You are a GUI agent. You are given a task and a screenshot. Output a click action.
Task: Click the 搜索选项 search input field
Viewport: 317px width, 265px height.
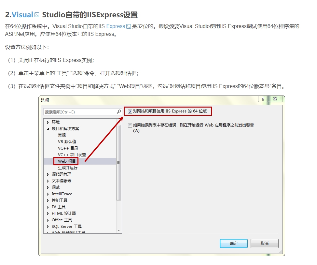[80, 112]
